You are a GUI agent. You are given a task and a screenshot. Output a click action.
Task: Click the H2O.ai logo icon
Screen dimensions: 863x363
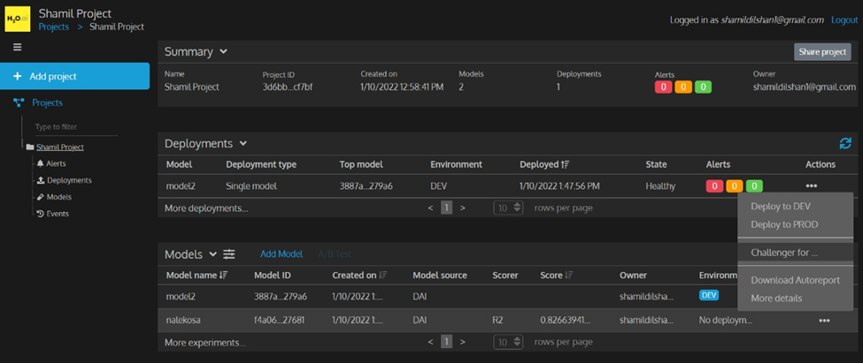[x=18, y=19]
